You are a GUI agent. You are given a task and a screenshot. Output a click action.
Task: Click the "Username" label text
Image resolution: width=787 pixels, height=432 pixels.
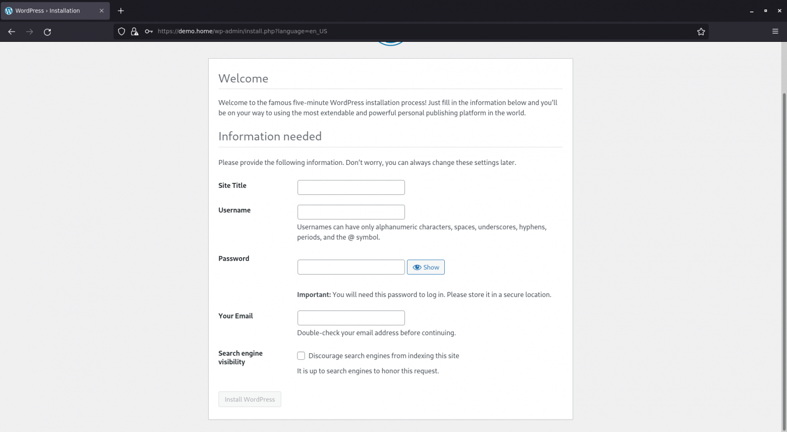tap(234, 210)
